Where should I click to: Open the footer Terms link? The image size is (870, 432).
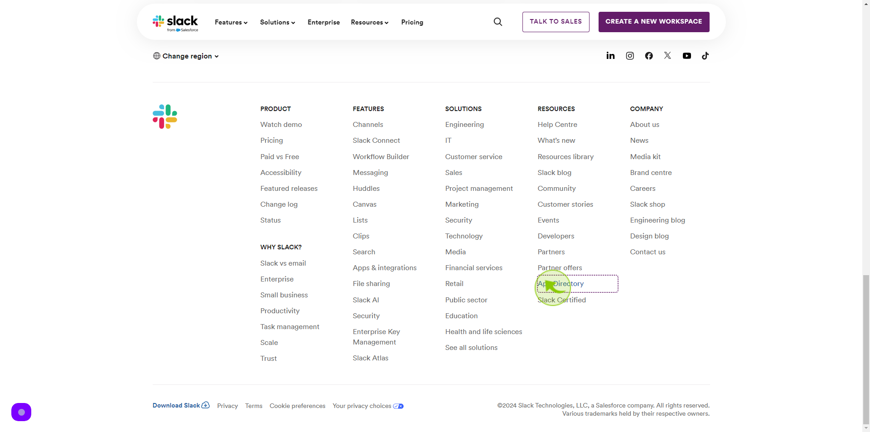click(254, 406)
